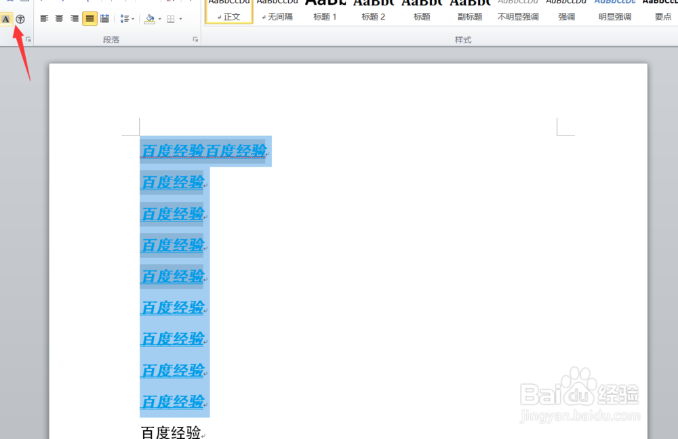Open borders dropdown arrow
This screenshot has height=439, width=678.
(x=180, y=18)
